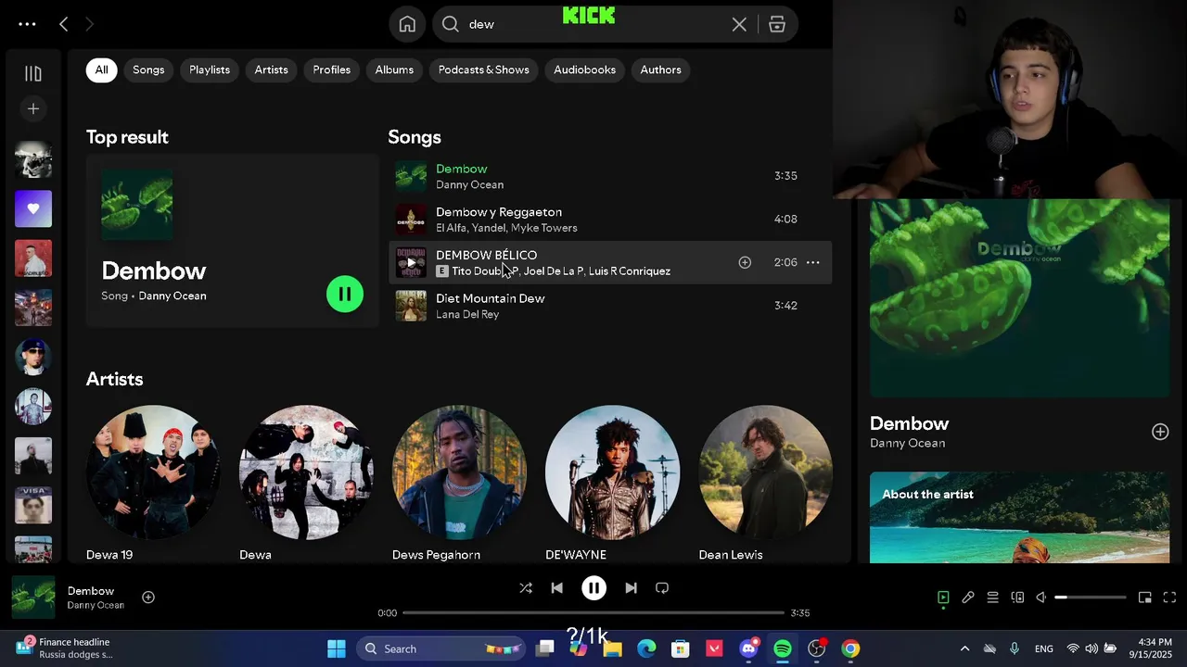Add Dembow to library in Now Playing panel
1187x667 pixels.
pyautogui.click(x=1160, y=432)
